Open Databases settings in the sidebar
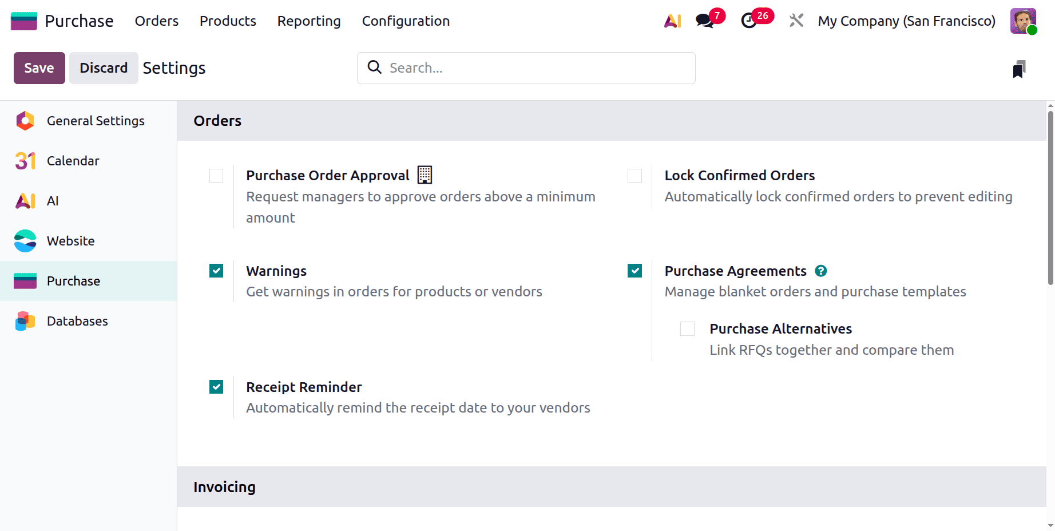1055x531 pixels. coord(77,321)
